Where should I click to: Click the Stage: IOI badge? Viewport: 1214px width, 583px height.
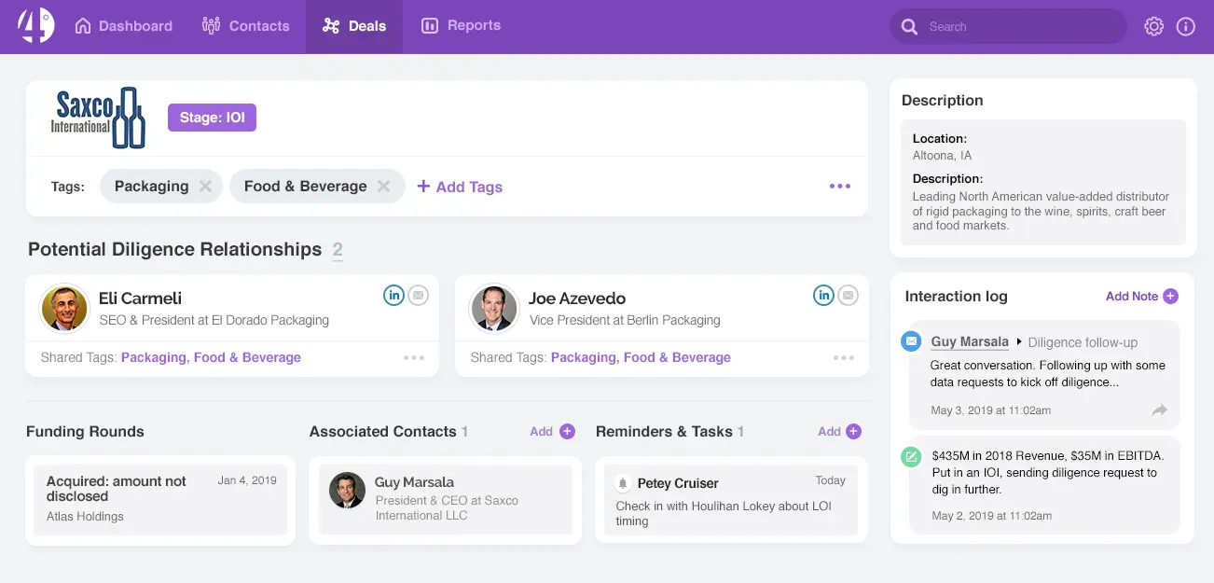pos(212,118)
